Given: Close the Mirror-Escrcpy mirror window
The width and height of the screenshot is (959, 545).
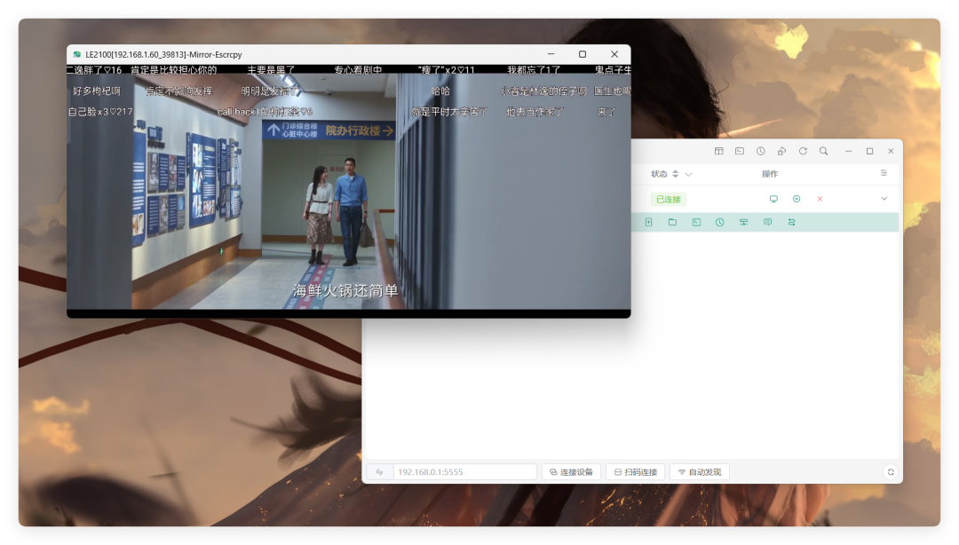Looking at the screenshot, I should [614, 54].
